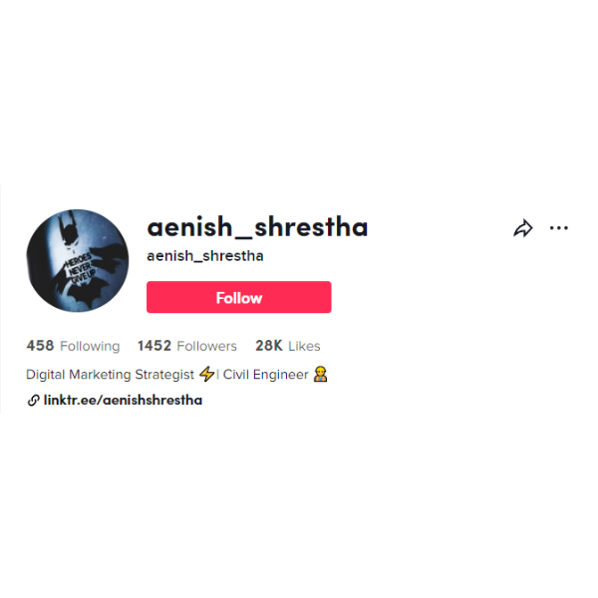Open the linktr.ee/aenishshrestha link

(123, 400)
